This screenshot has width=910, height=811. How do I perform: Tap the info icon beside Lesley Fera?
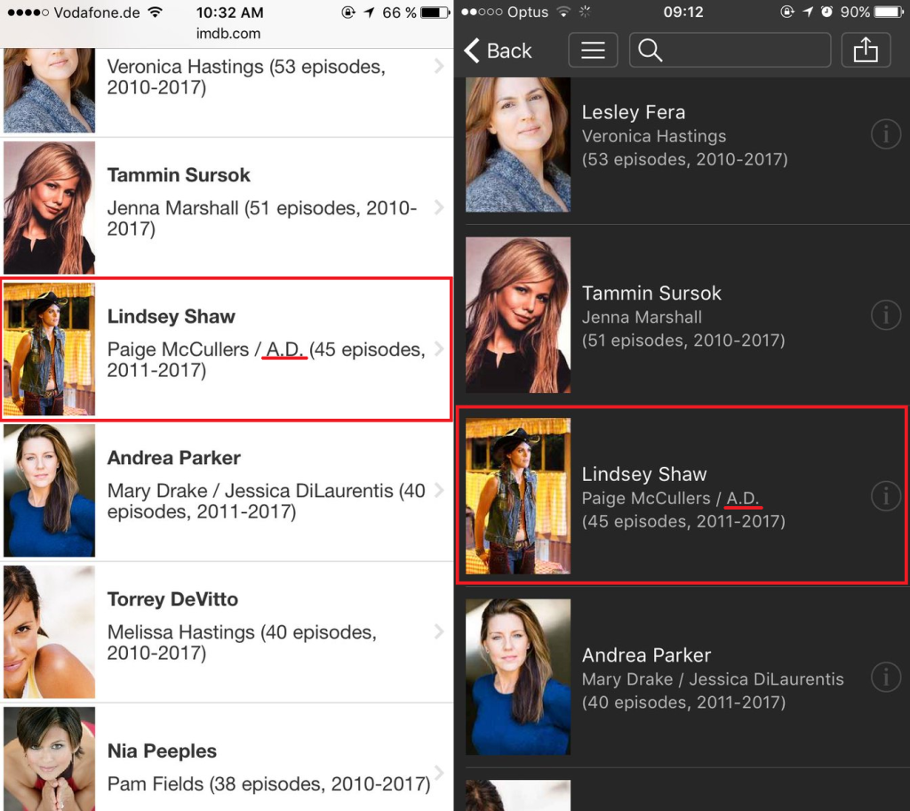[885, 134]
